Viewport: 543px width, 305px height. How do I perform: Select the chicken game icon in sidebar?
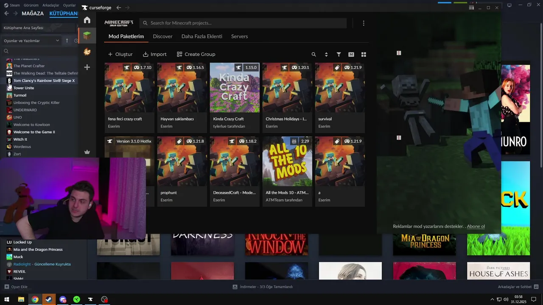coord(87,51)
